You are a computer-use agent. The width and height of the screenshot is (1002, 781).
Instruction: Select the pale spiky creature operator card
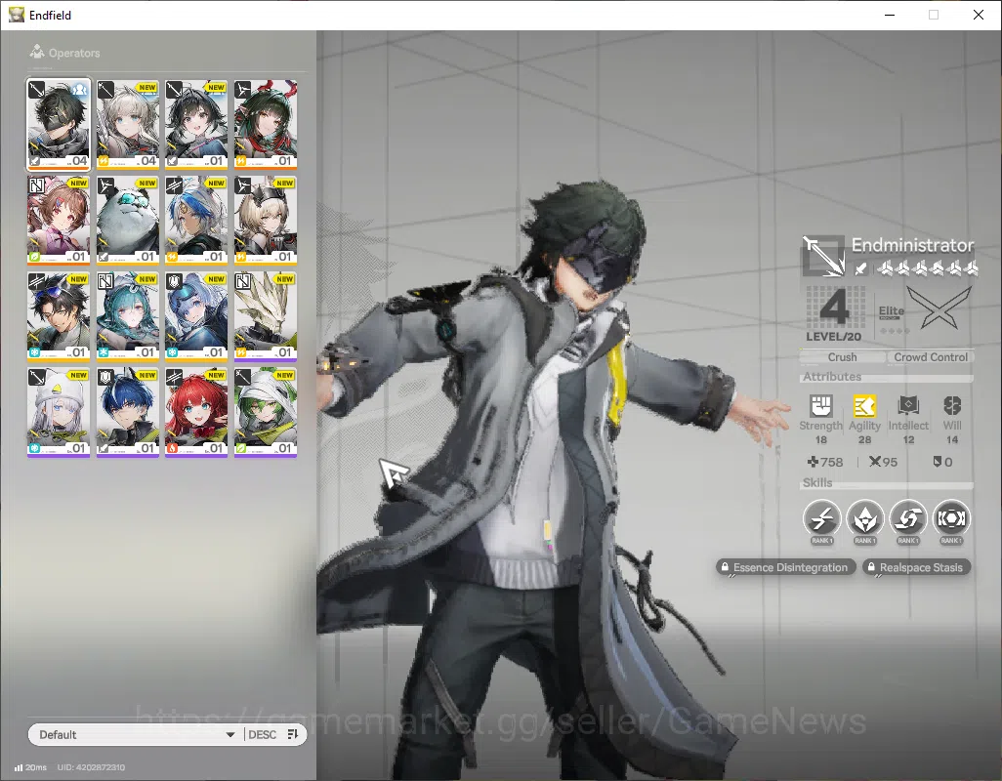point(266,316)
